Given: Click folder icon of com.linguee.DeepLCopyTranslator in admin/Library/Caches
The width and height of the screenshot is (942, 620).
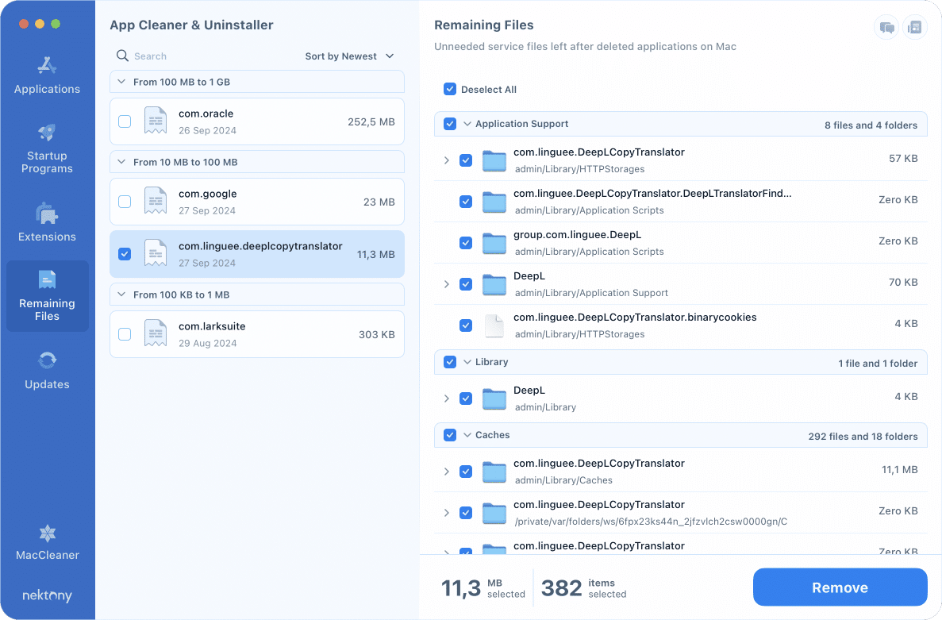Looking at the screenshot, I should [494, 472].
